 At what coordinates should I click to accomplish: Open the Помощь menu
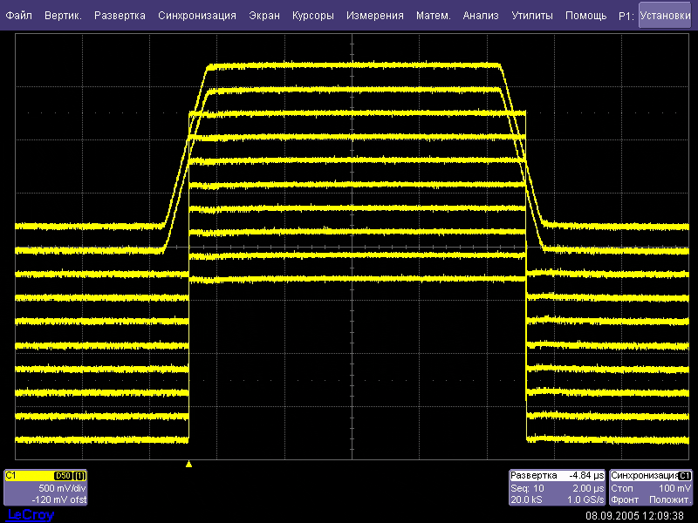tap(585, 16)
